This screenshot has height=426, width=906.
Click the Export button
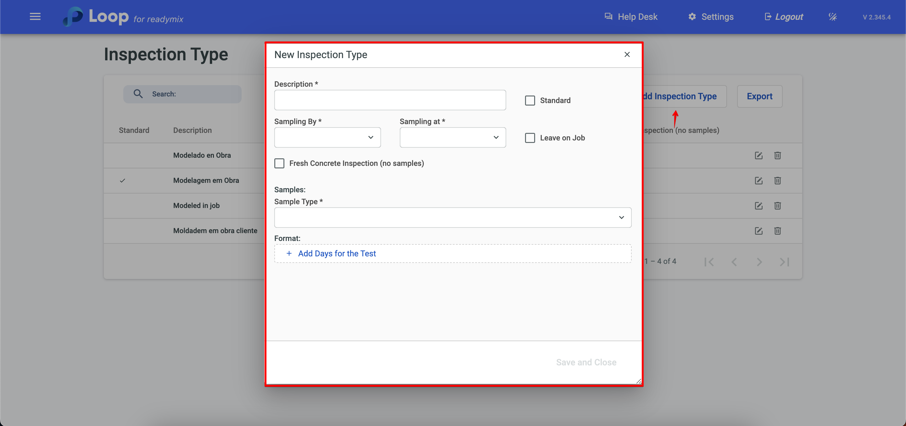point(759,96)
